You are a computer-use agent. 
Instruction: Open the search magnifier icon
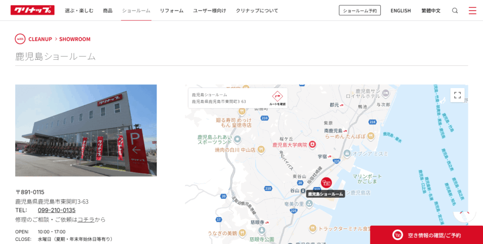click(455, 10)
